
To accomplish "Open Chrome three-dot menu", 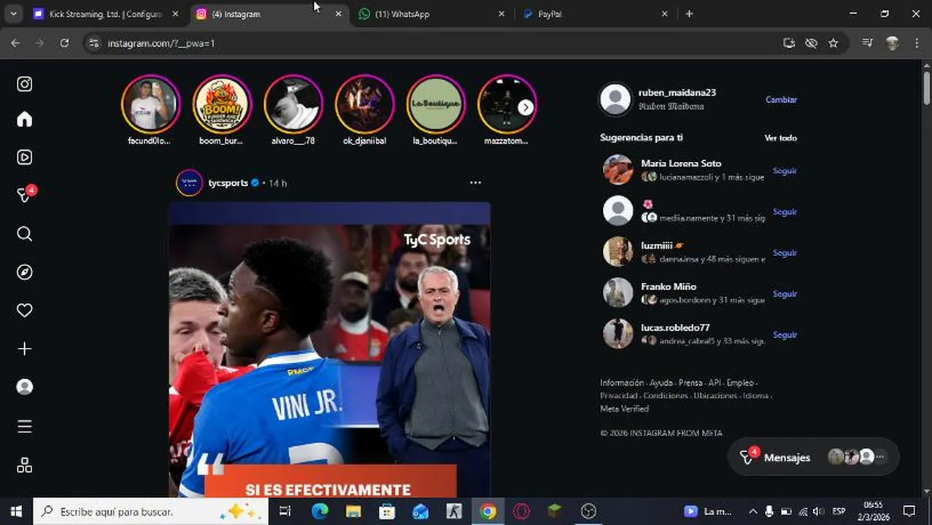I will tap(917, 43).
